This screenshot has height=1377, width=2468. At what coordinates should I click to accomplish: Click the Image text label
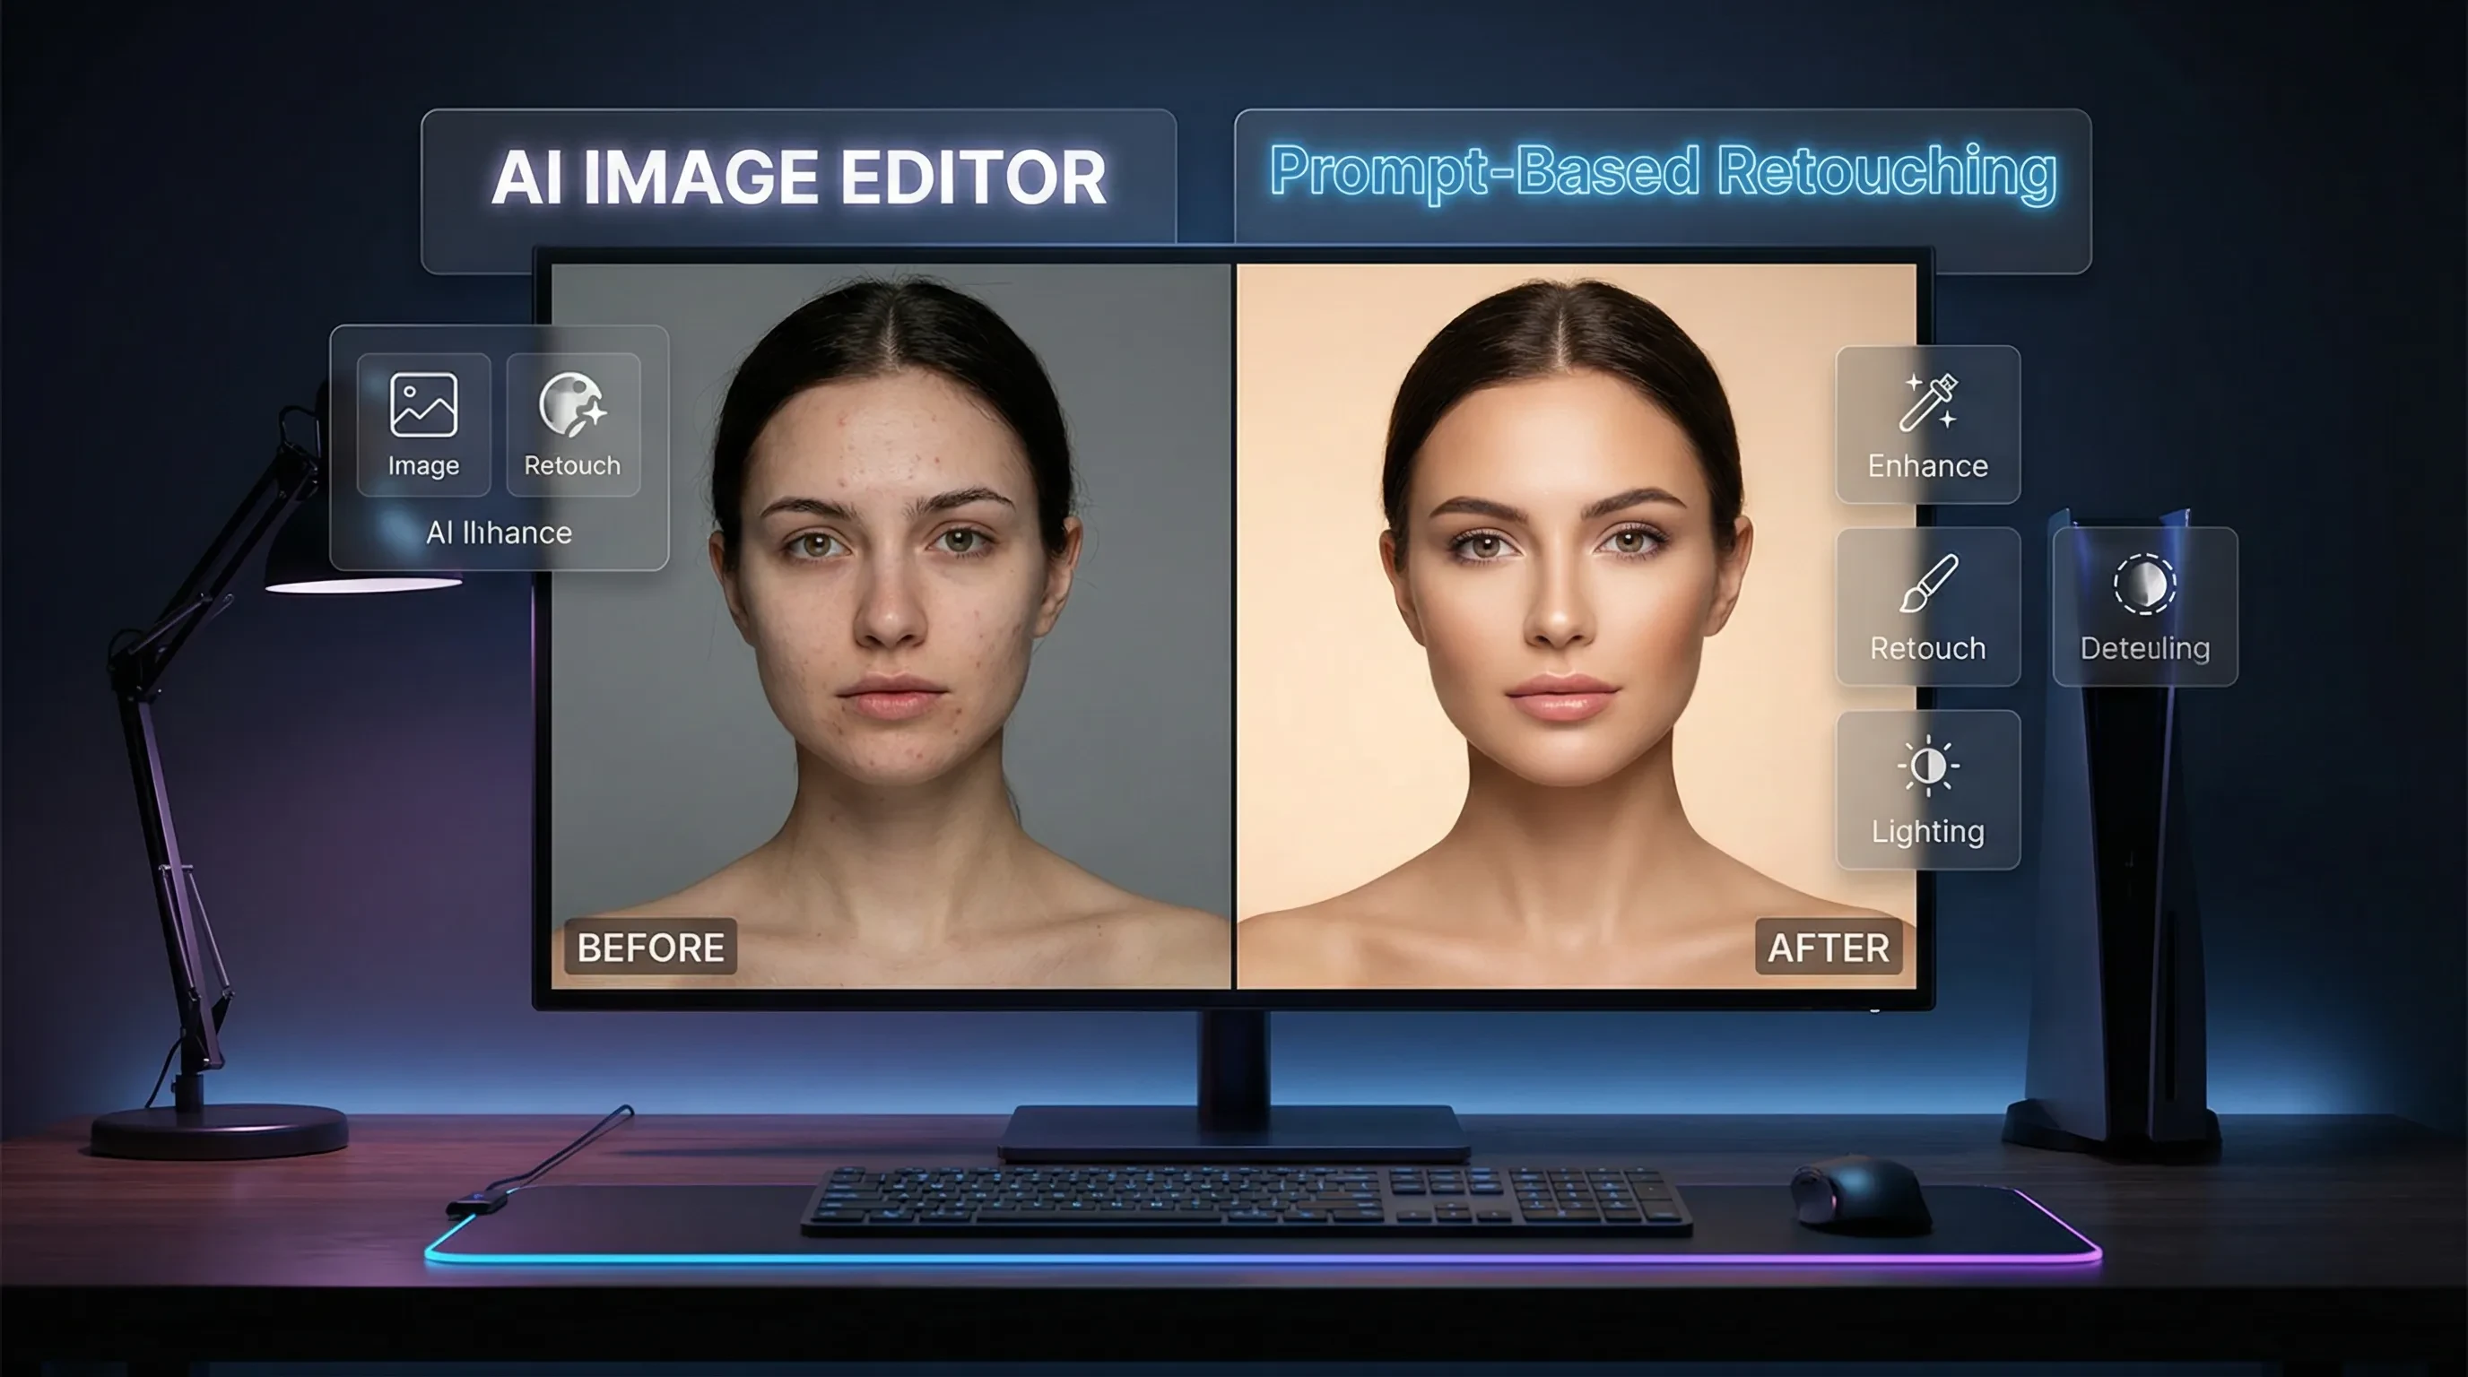pos(422,465)
